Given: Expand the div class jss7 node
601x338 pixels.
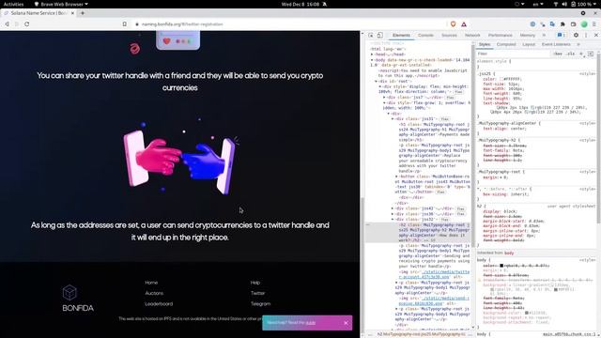Looking at the screenshot, I should [384, 98].
